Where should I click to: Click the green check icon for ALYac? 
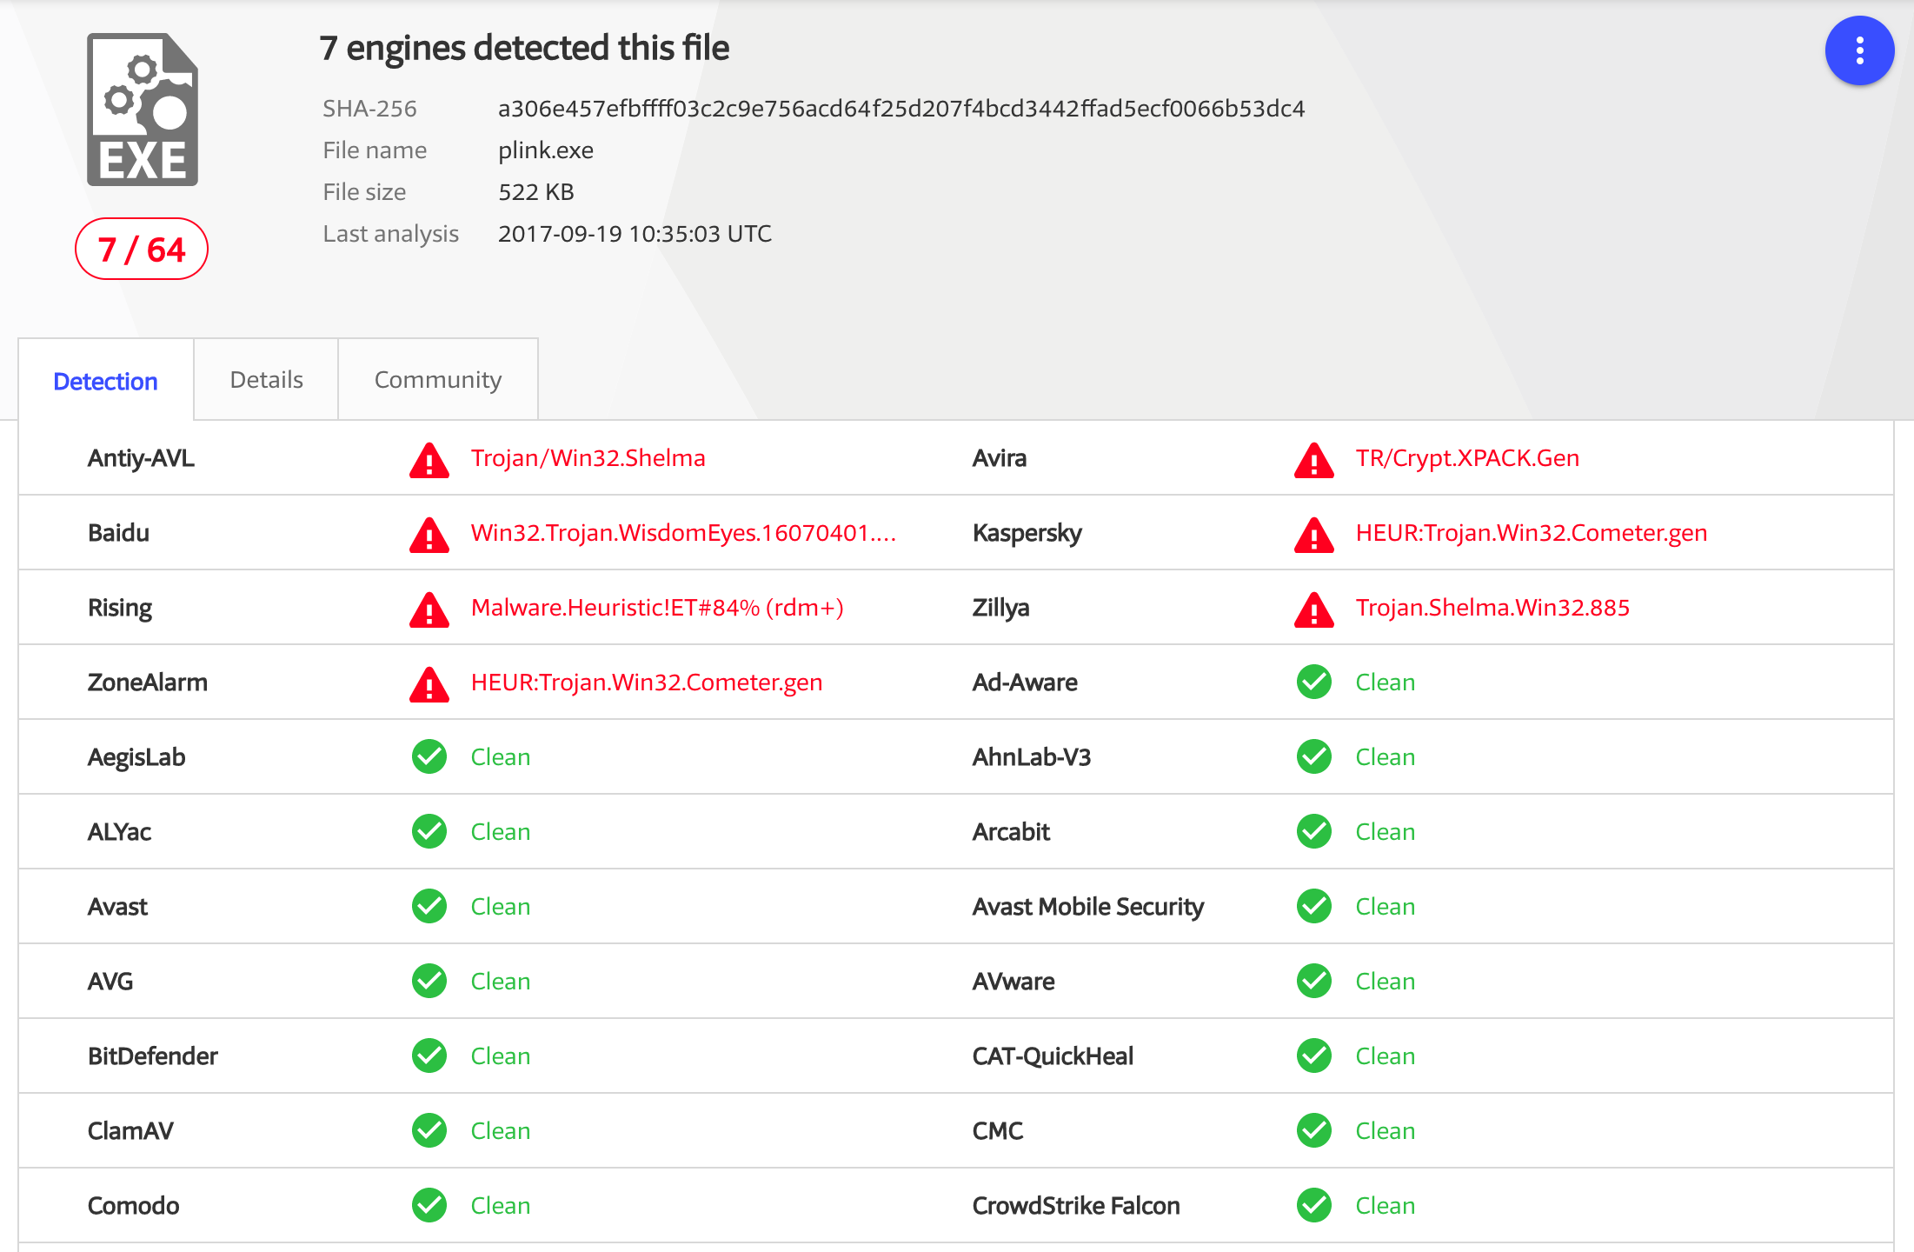pyautogui.click(x=429, y=832)
